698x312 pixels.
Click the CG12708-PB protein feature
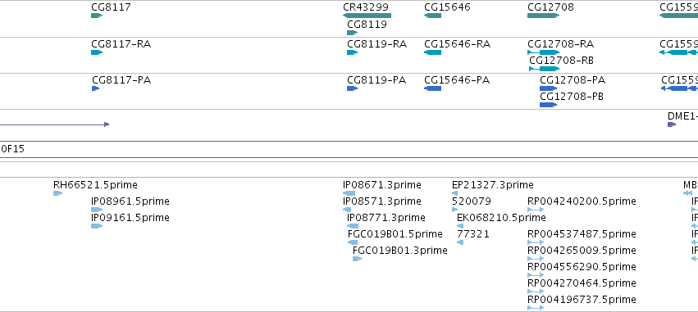tap(548, 105)
